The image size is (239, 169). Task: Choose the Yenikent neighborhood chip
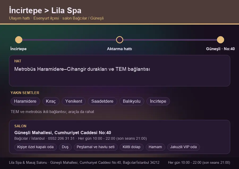coord(74,101)
